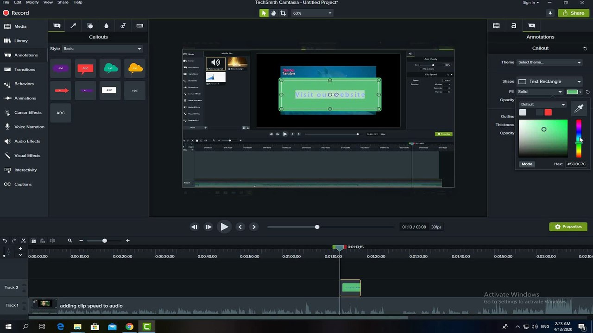Image resolution: width=593 pixels, height=333 pixels.
Task: Open the Shapes annotation tab
Action: [90, 26]
